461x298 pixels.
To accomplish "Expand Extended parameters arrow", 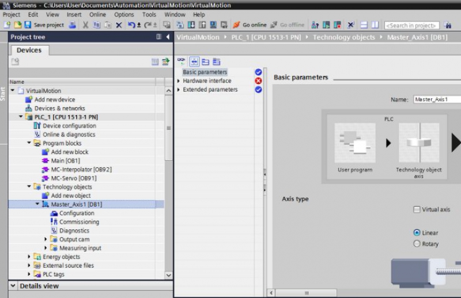I will (x=179, y=90).
